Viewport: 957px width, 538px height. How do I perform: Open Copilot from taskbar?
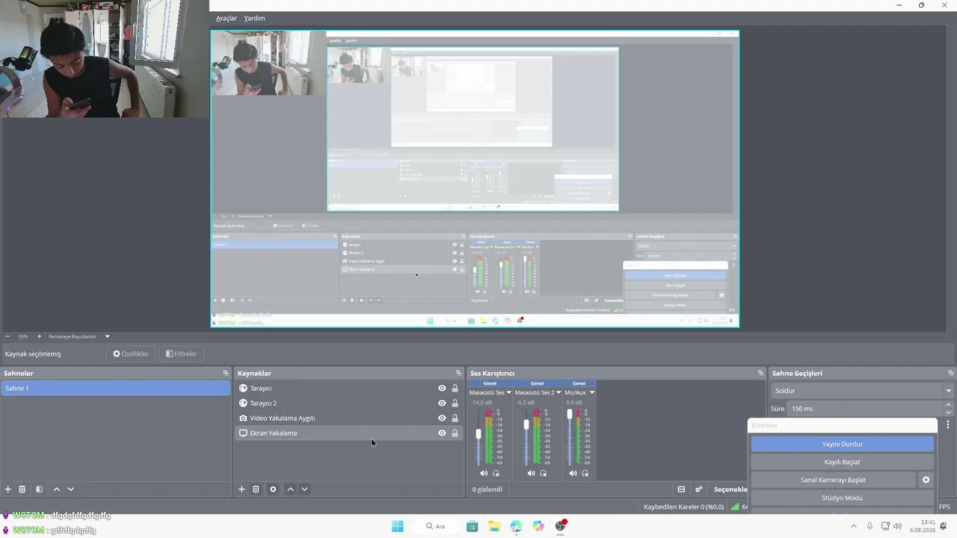[x=538, y=526]
